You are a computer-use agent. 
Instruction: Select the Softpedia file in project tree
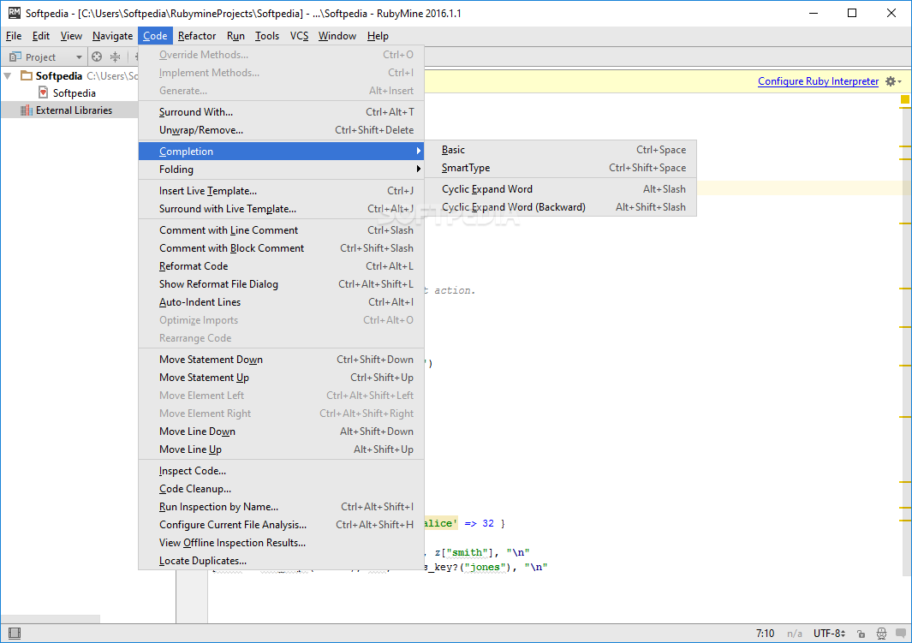click(74, 93)
